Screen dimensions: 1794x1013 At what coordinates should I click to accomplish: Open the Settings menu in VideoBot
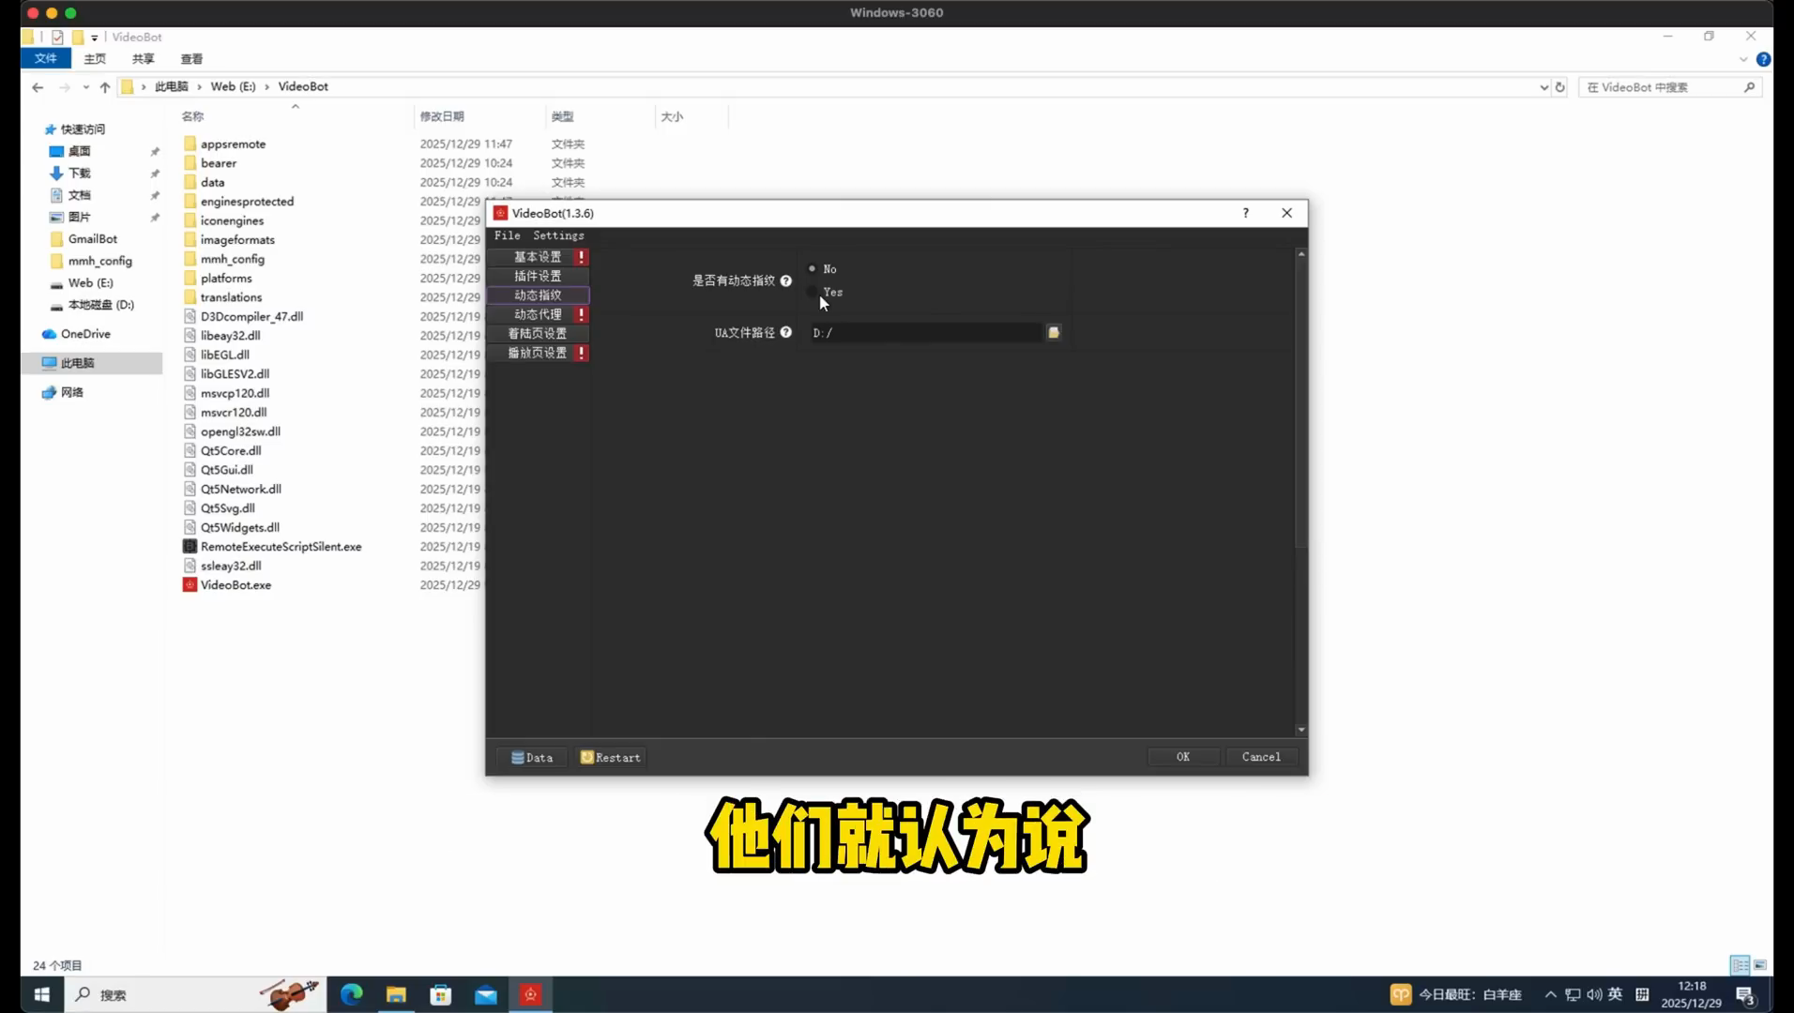pyautogui.click(x=558, y=235)
